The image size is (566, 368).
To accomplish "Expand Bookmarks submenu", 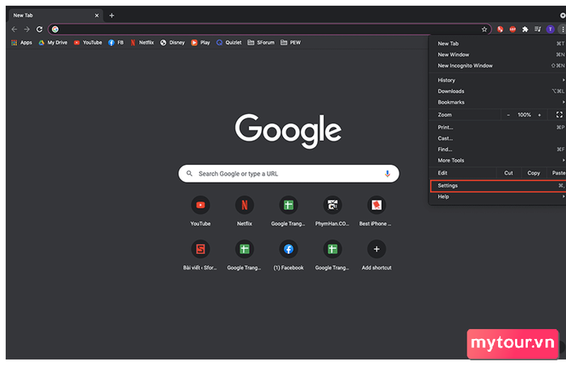I will [497, 102].
